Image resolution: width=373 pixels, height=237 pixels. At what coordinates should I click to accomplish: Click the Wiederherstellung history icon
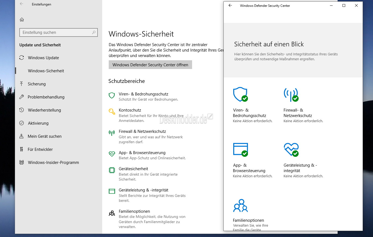pos(22,110)
